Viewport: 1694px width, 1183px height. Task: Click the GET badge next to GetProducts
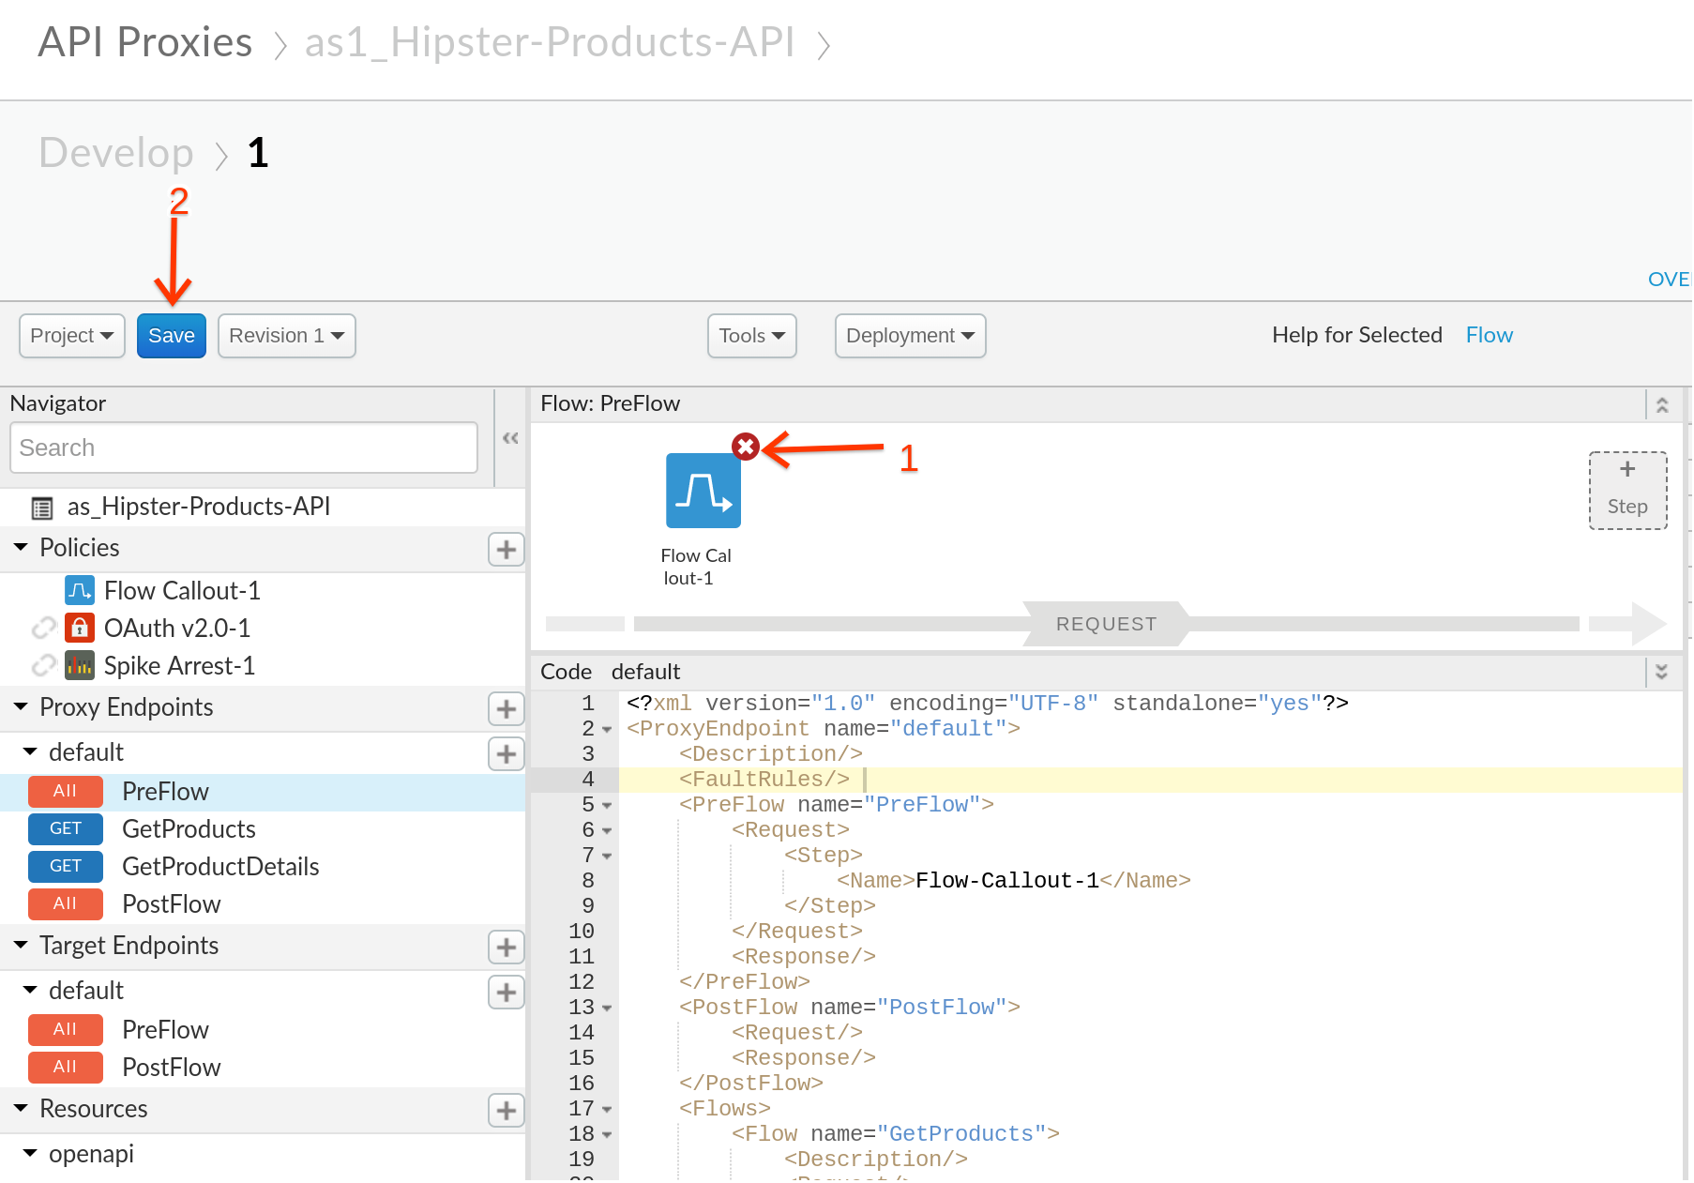coord(66,828)
